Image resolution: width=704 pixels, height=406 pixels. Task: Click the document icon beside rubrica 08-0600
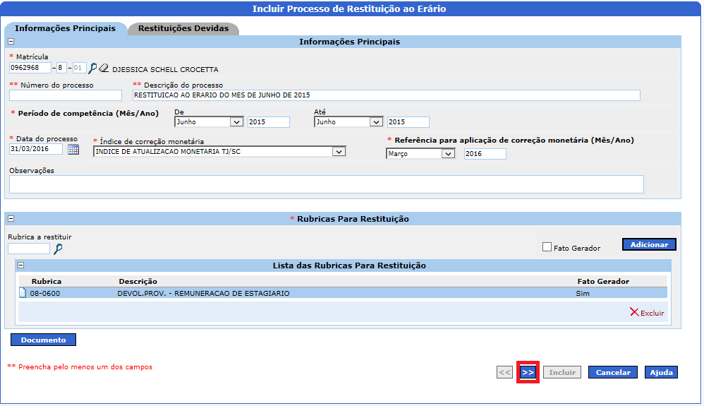click(x=23, y=293)
